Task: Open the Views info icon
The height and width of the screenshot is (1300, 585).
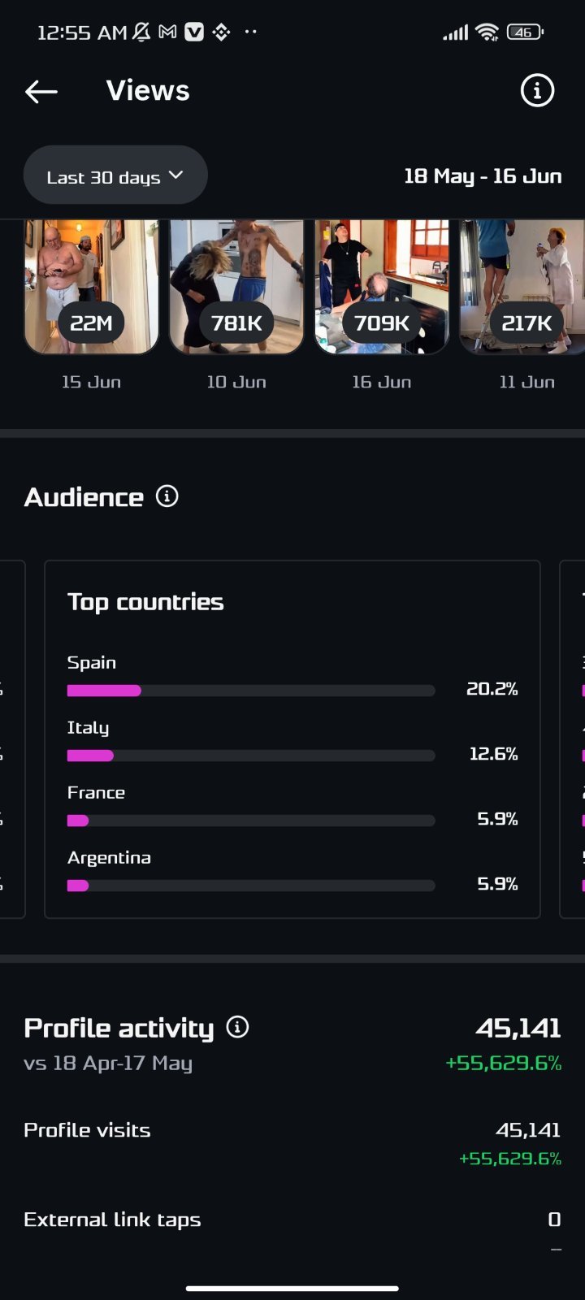Action: 537,90
